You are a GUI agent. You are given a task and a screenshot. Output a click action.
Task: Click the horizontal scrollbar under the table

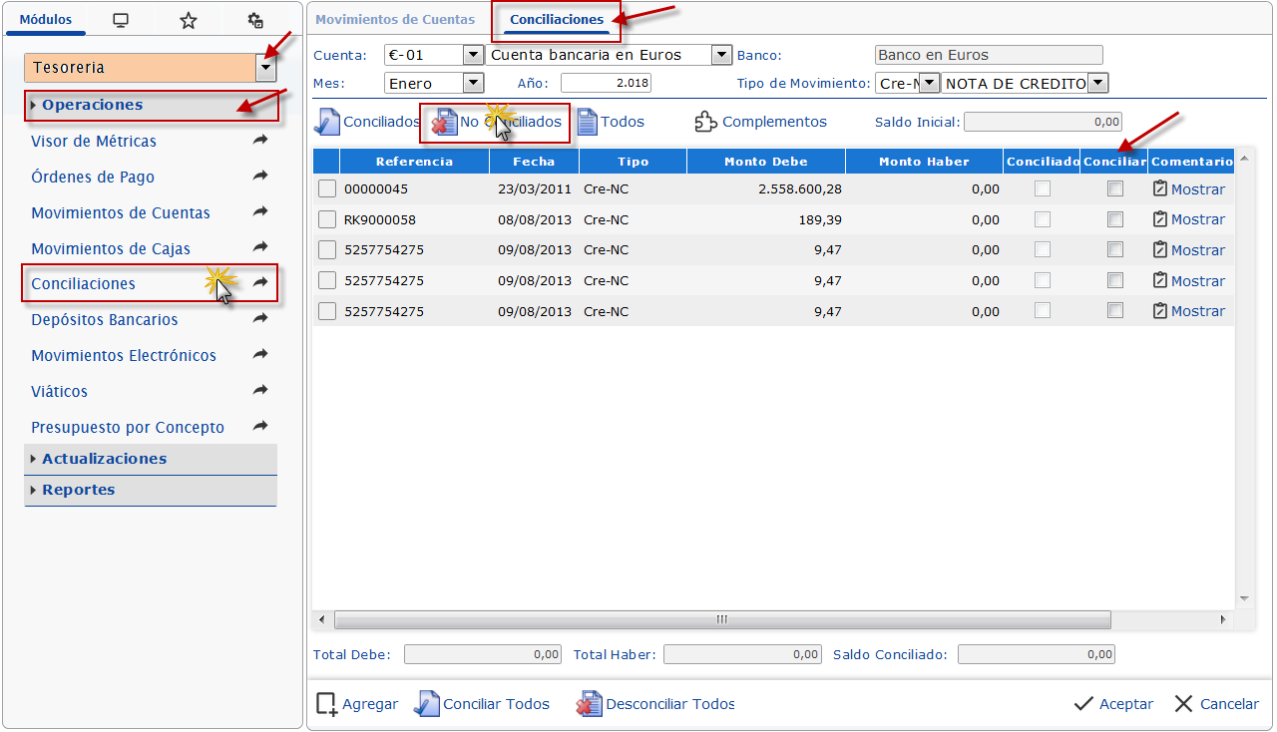pyautogui.click(x=722, y=620)
